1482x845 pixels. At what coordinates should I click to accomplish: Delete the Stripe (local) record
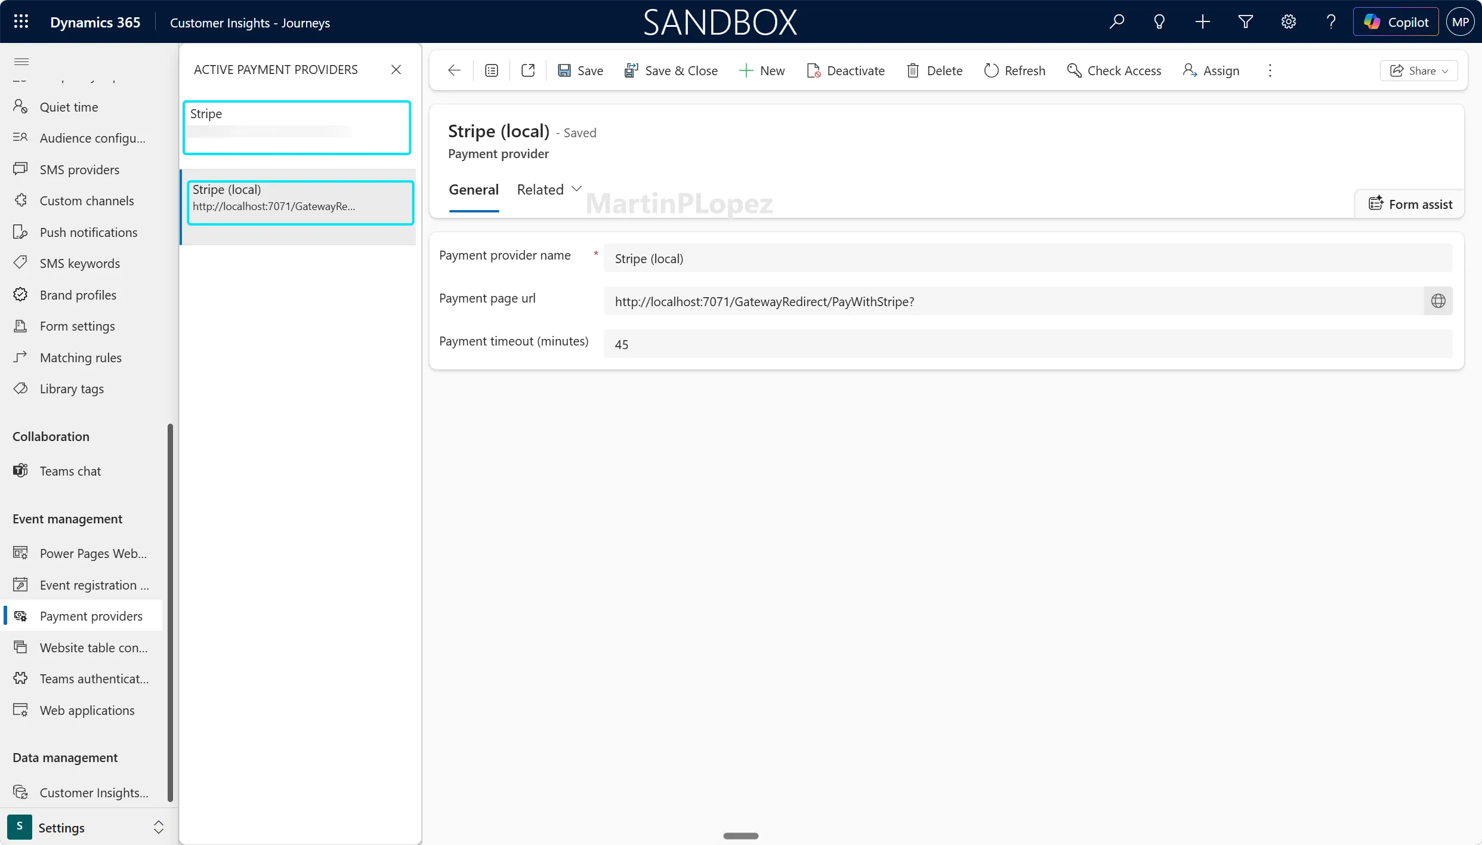click(x=935, y=70)
